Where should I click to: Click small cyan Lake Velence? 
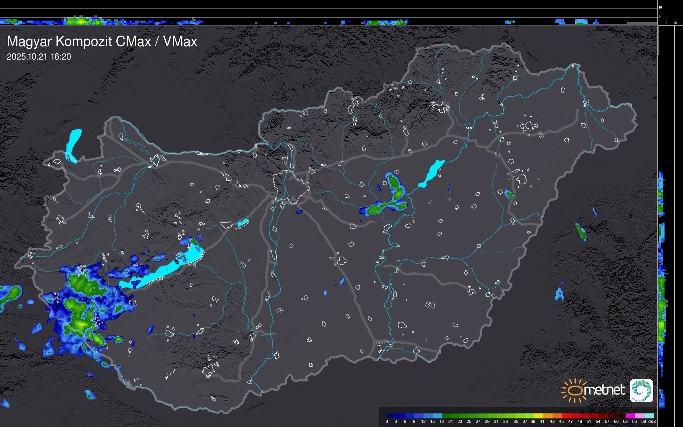point(243,223)
